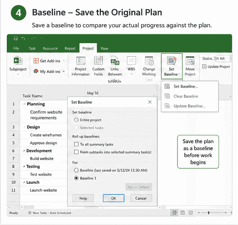Expand My Add-ins dropdown arrow
238x225 pixels.
63,71
